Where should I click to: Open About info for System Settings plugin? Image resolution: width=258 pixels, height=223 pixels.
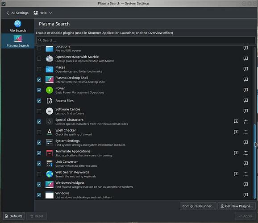[246, 142]
